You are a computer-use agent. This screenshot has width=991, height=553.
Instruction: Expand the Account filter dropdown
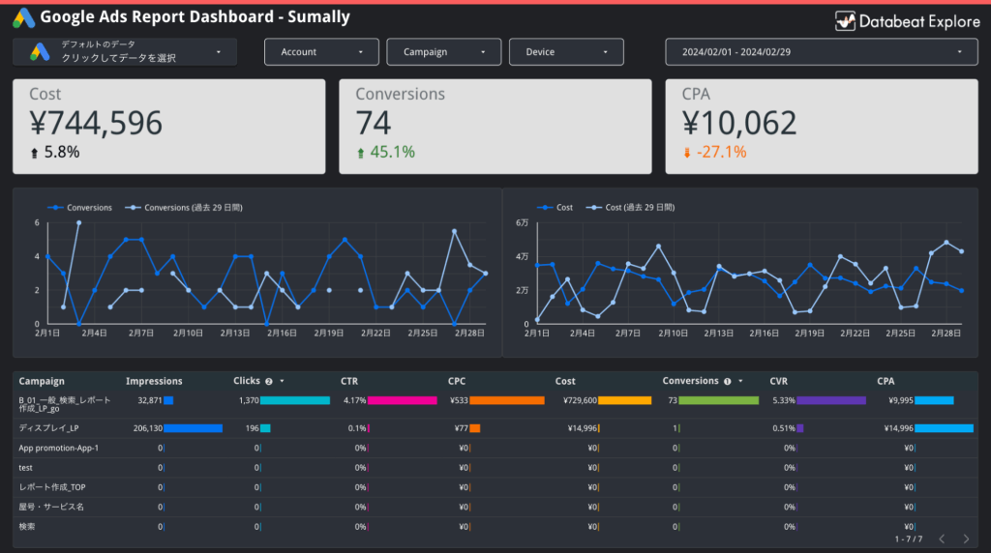click(321, 52)
